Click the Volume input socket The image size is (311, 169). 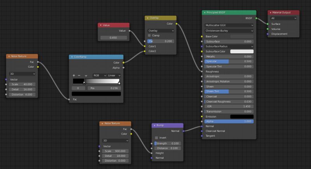click(x=267, y=29)
